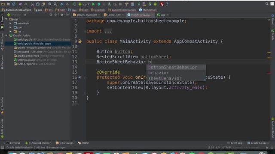
Task: Click the override gutter marker on line 16
Action: pos(80,77)
